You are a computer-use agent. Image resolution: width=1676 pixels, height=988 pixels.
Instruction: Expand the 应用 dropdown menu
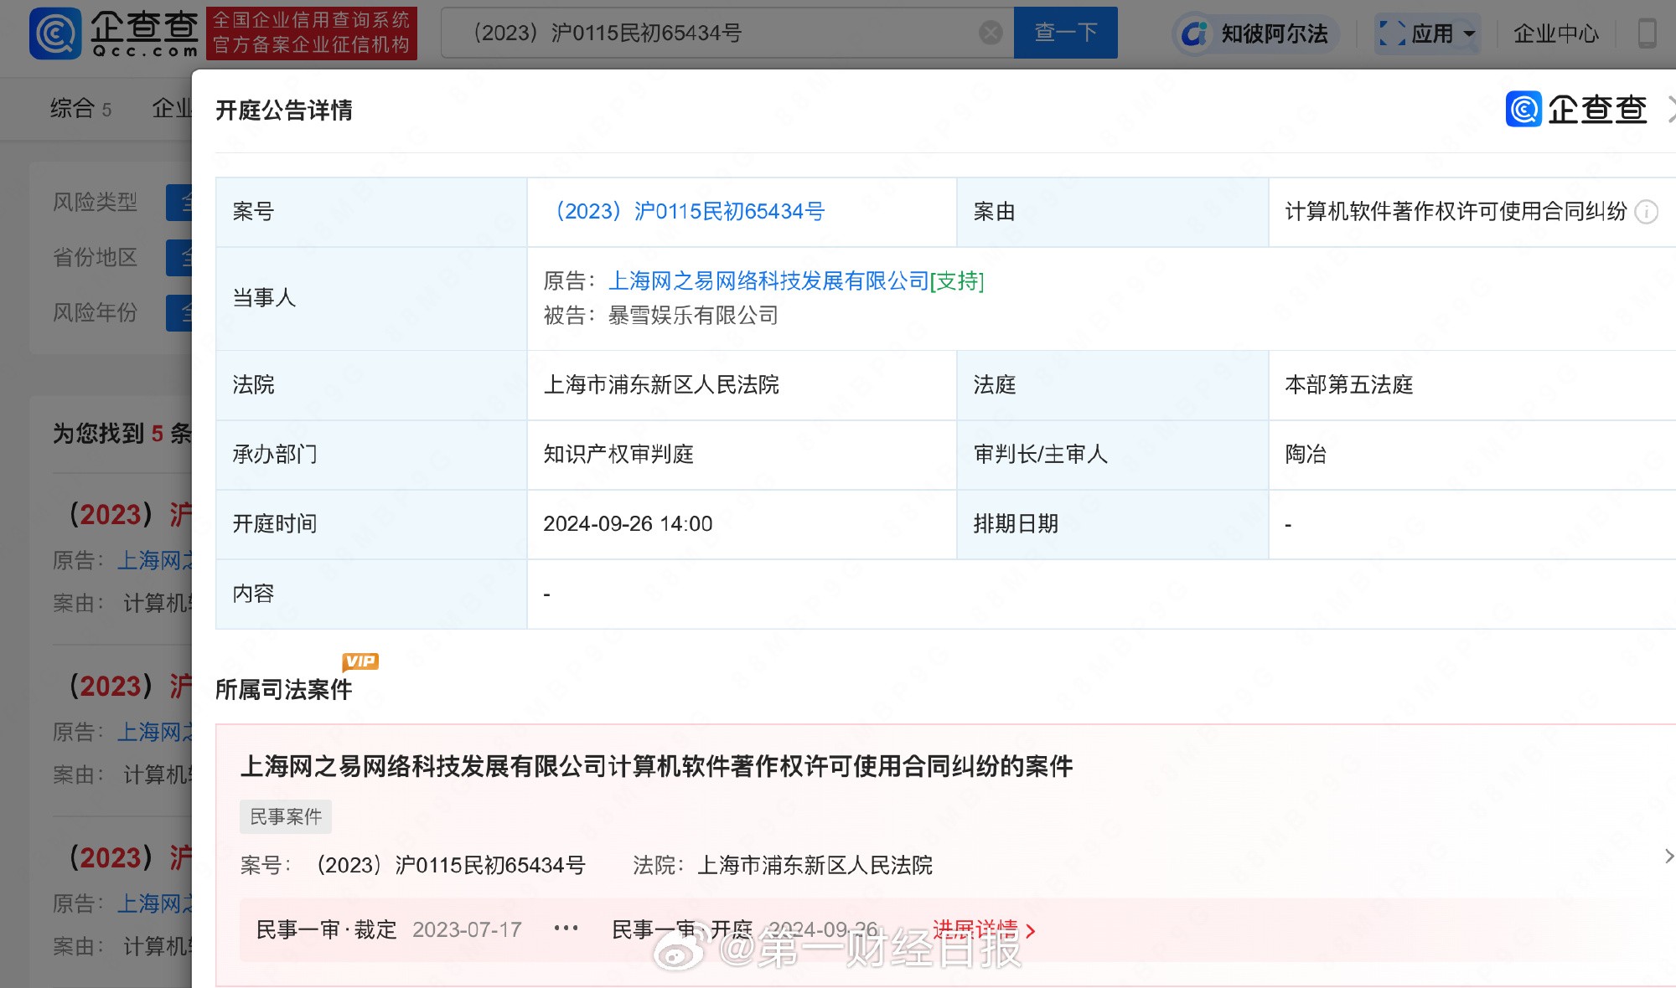(x=1428, y=33)
